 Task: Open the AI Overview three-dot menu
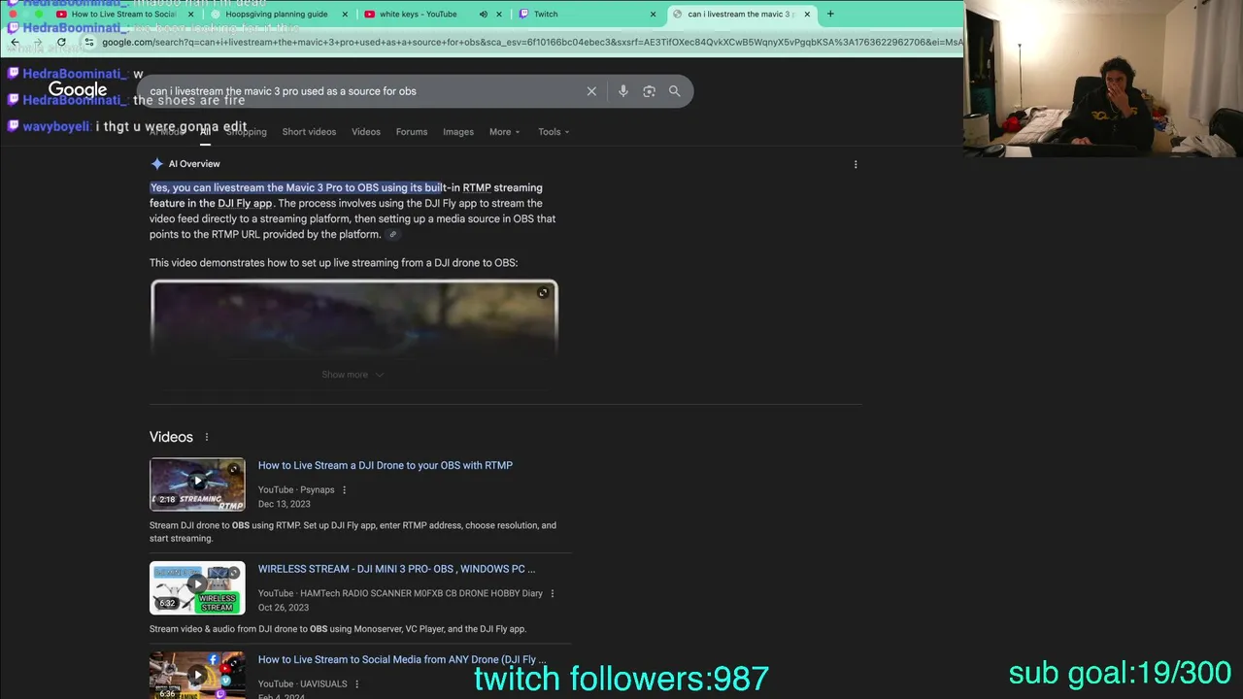[x=856, y=164]
